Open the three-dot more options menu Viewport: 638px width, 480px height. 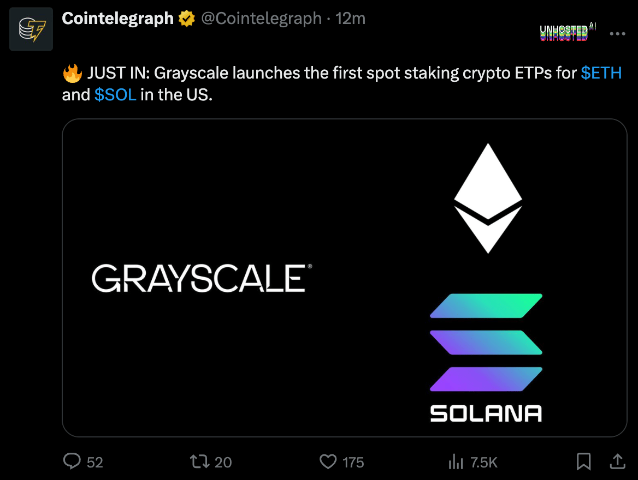click(x=617, y=33)
